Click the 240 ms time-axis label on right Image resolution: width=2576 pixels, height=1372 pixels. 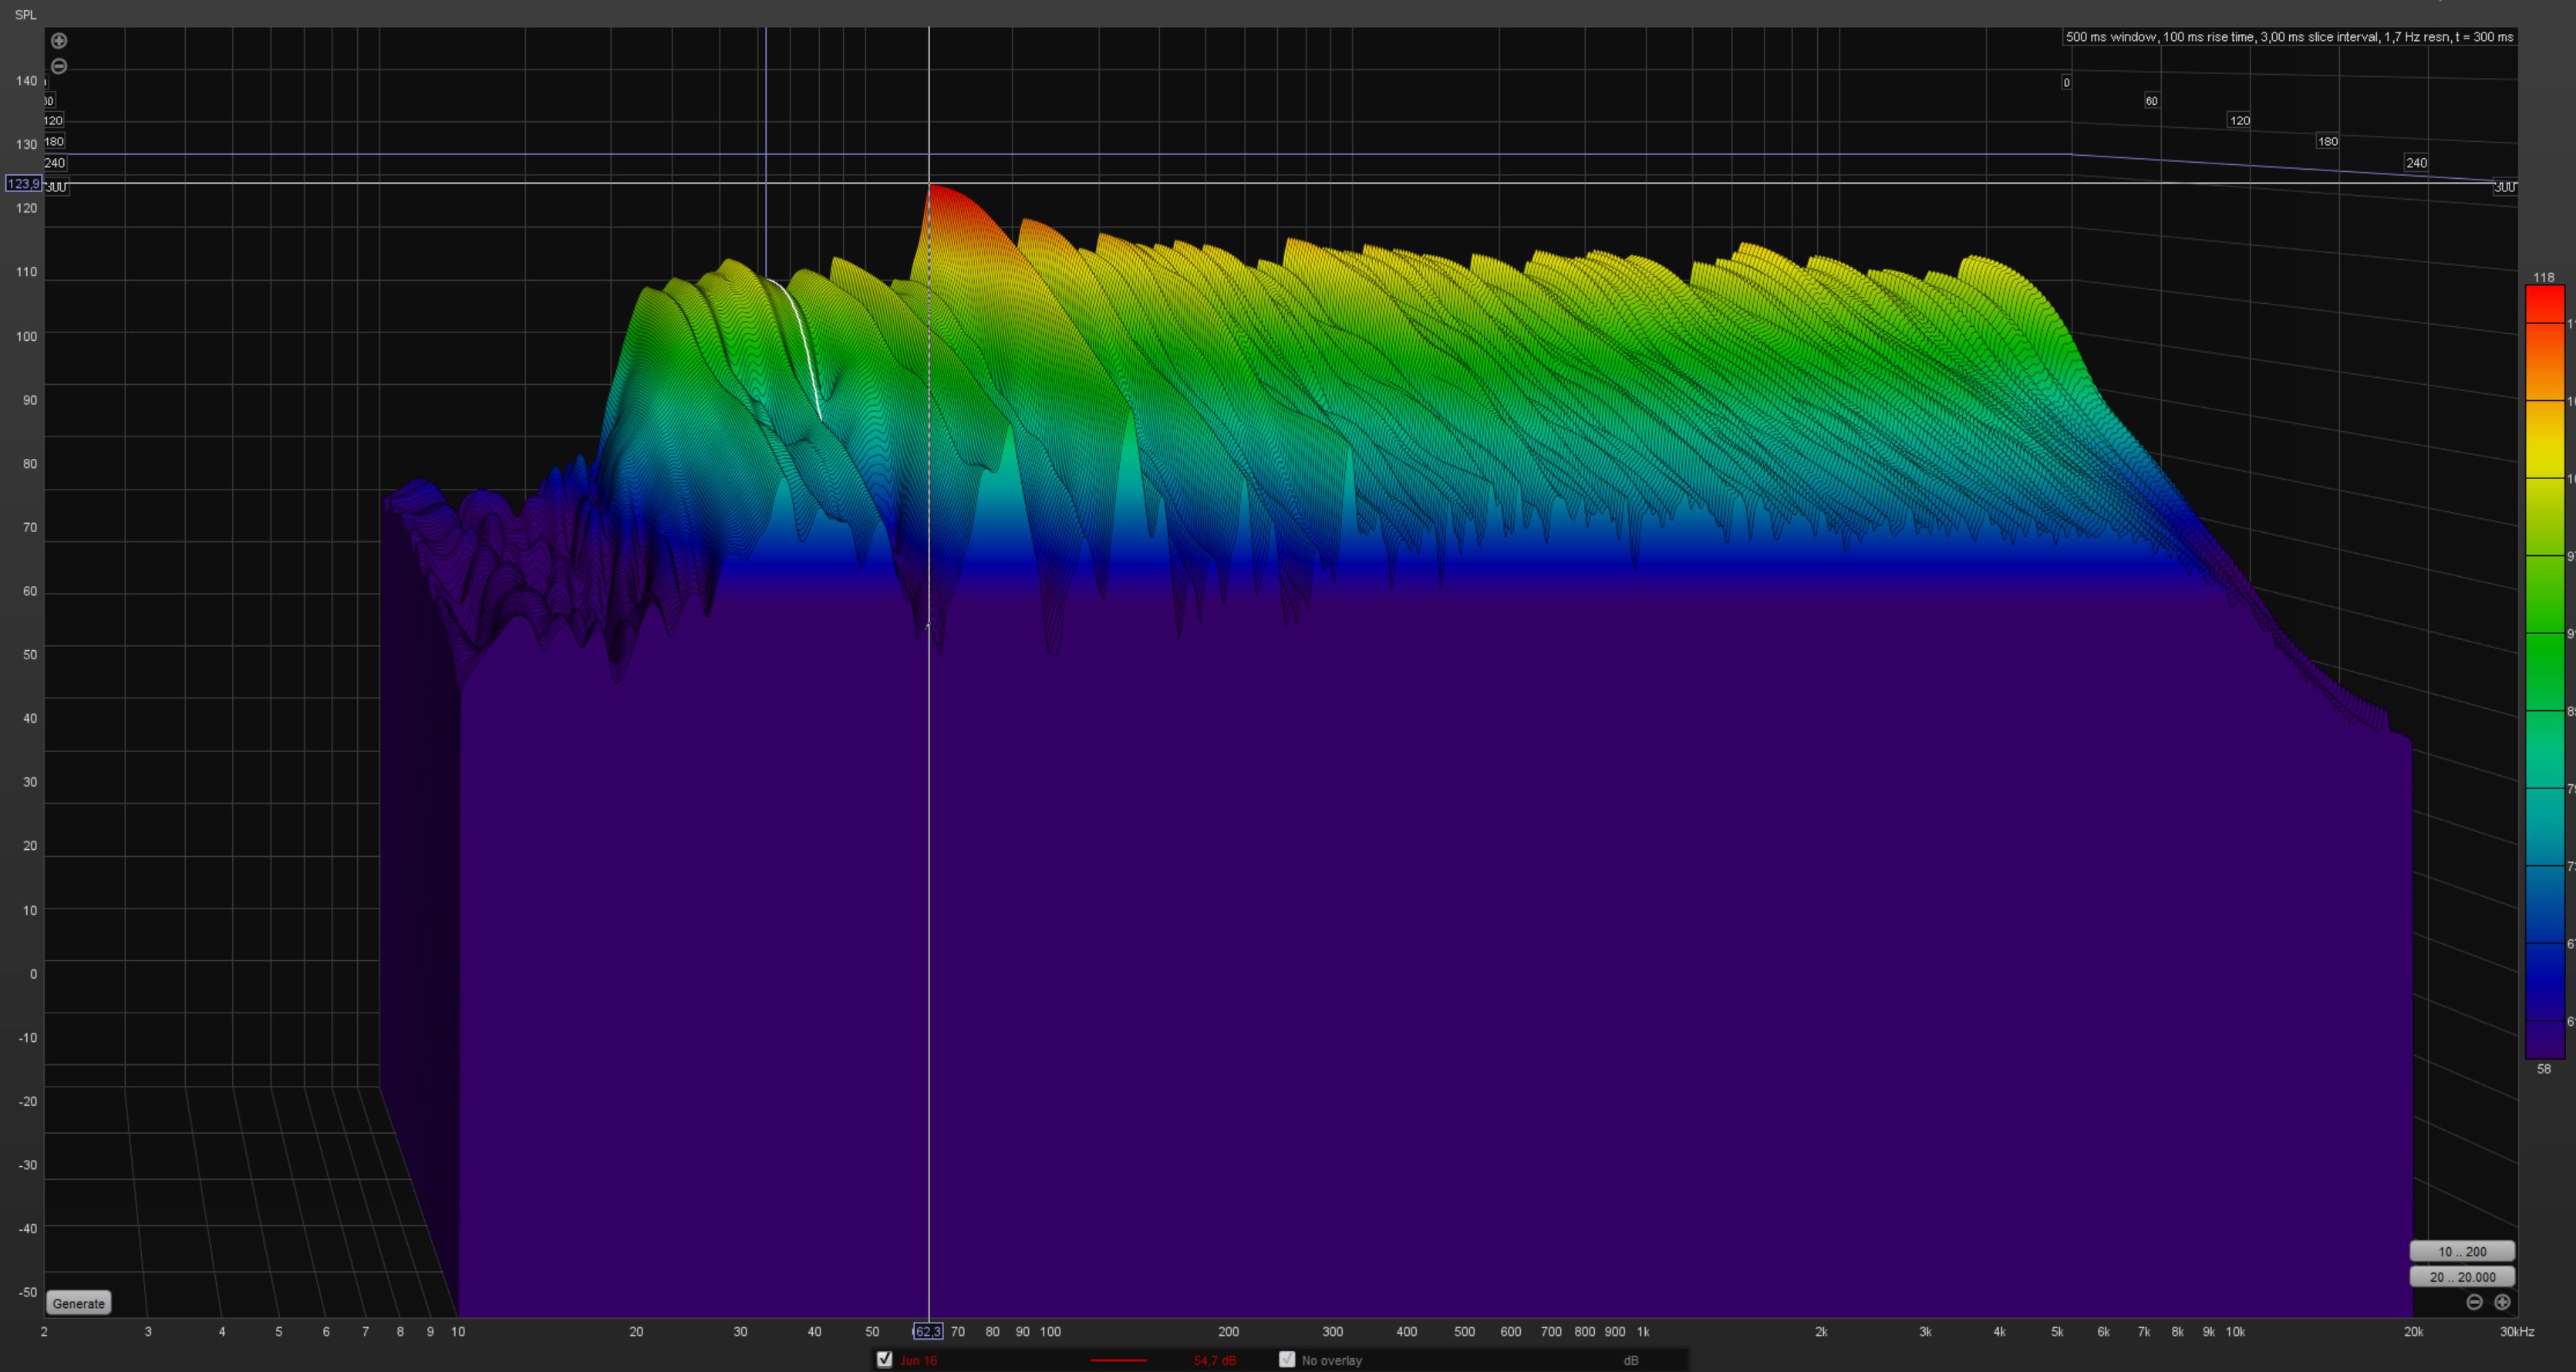tap(2416, 162)
